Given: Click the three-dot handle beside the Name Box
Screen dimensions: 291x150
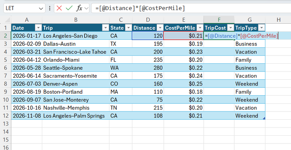Looking at the screenshot, I should point(50,8).
